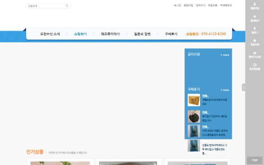Open the 회원가입 link in top header
This screenshot has height=165, width=264.
tap(188, 5)
